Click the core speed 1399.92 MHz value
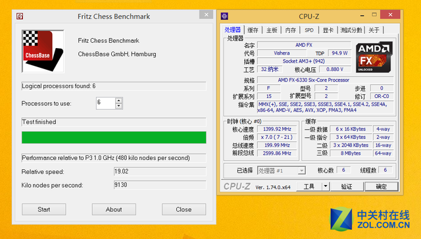 (277, 129)
